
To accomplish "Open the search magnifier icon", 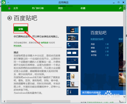I will coord(120,8).
